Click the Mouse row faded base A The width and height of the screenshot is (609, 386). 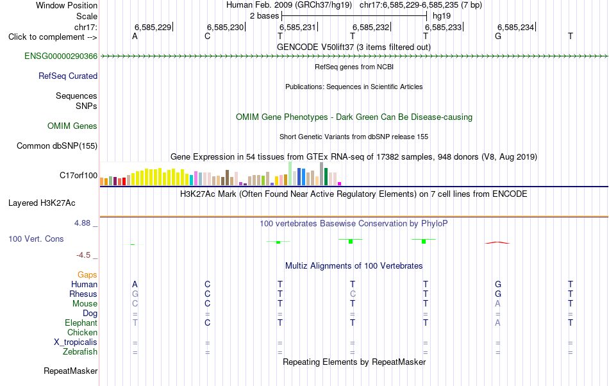click(497, 304)
